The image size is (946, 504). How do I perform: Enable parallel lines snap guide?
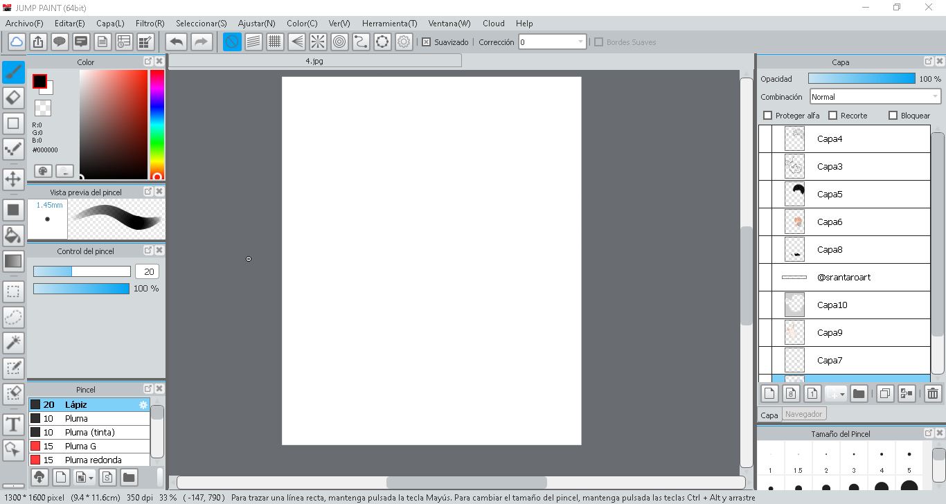click(253, 42)
